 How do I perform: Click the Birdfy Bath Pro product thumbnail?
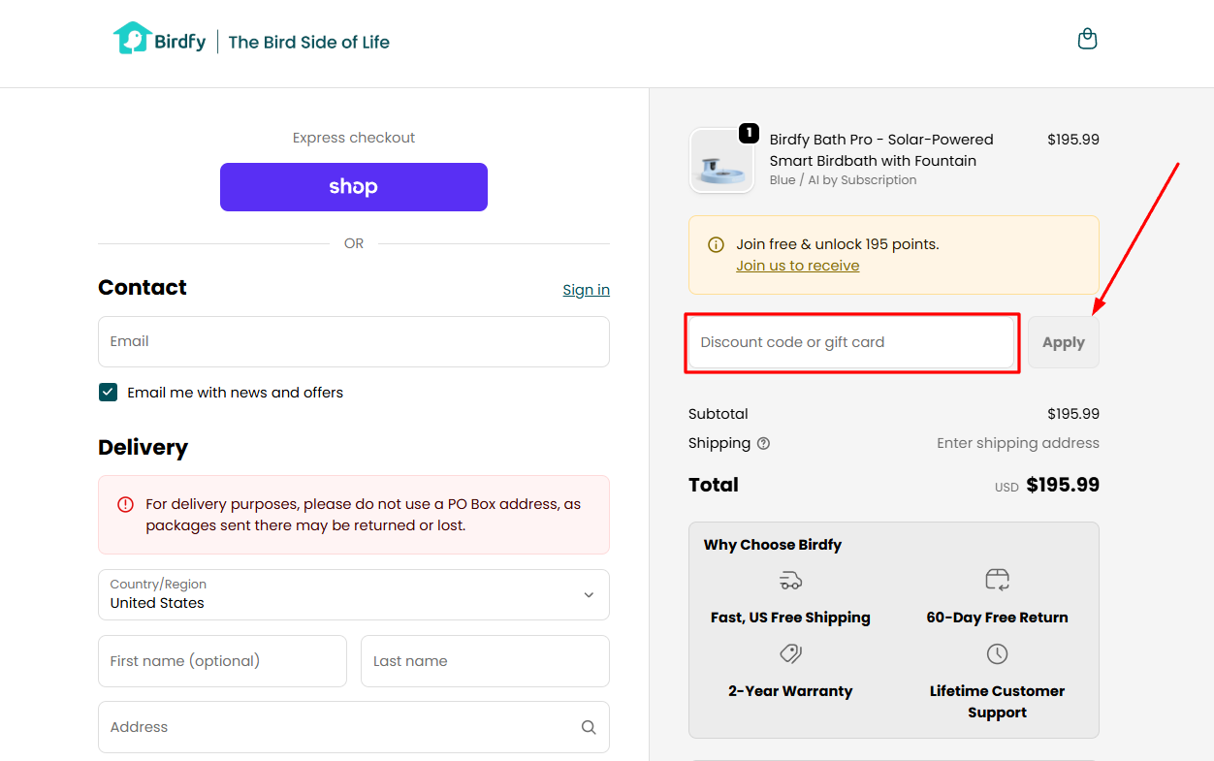721,161
